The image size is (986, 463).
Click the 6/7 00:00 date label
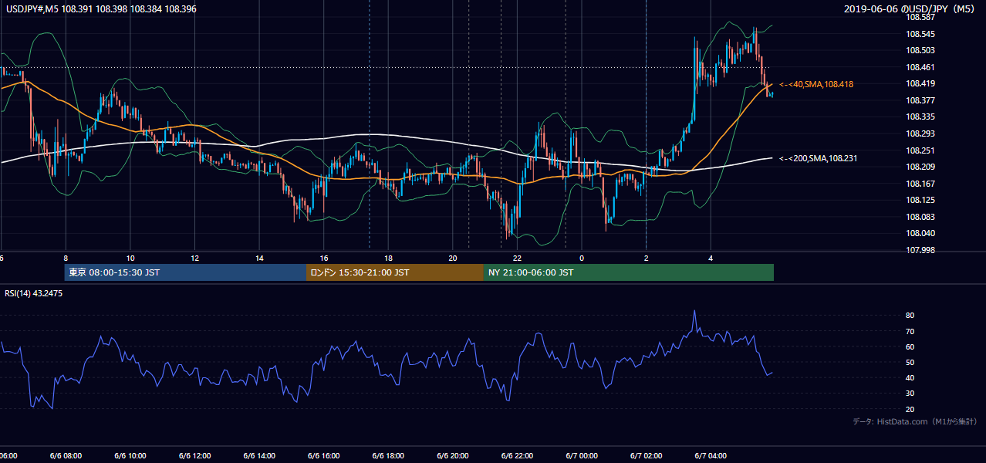pos(582,456)
